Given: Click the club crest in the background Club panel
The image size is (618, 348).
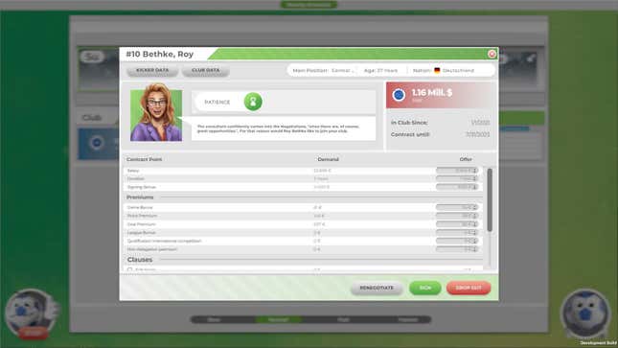Looking at the screenshot, I should tap(97, 143).
